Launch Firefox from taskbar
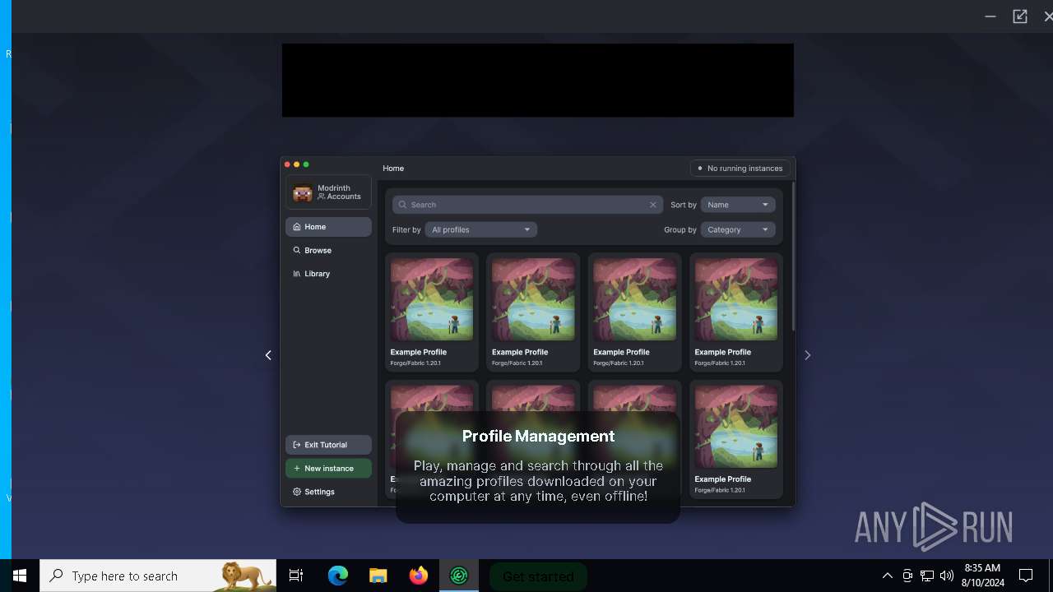 pyautogui.click(x=419, y=576)
